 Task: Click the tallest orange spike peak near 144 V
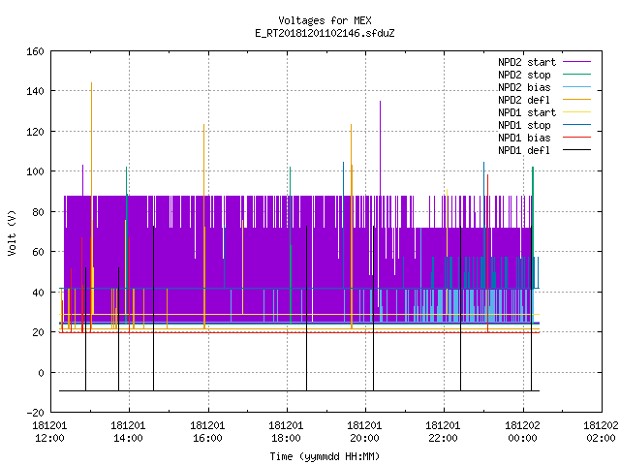91,83
